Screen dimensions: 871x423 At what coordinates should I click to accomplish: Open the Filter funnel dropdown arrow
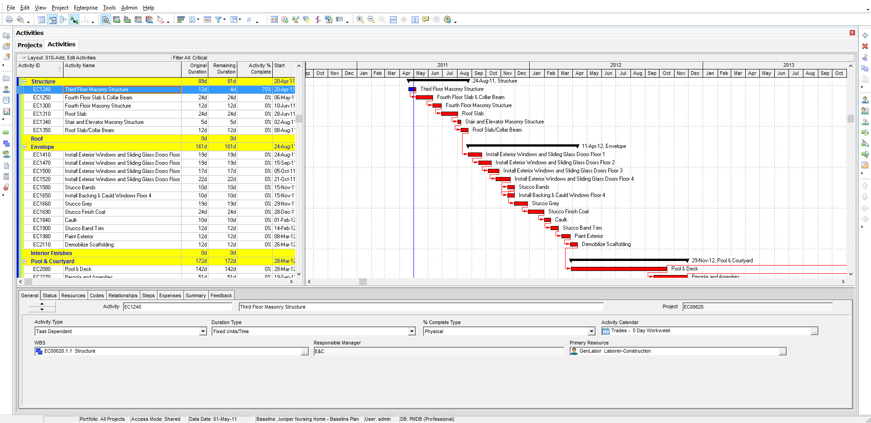[x=225, y=20]
